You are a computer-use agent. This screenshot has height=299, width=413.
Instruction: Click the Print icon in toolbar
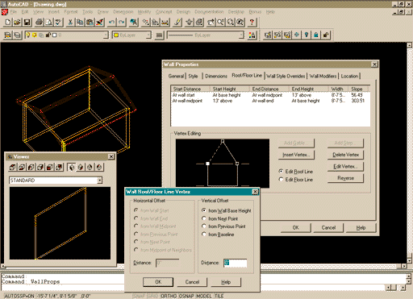40,22
